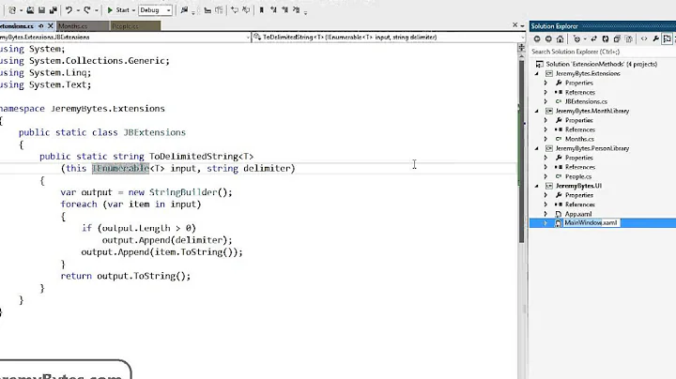Collapse the JeremyBytes.PersonLibrary project node
Viewport: 676px width, 379px height.
(537, 148)
